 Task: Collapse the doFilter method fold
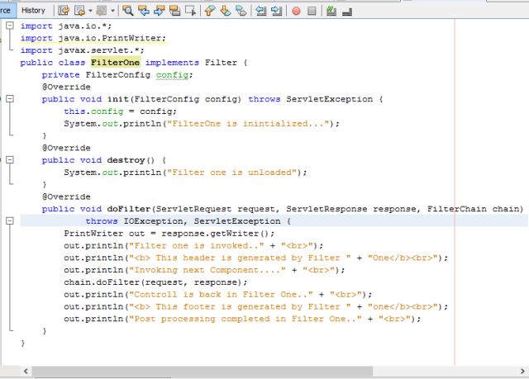point(10,221)
